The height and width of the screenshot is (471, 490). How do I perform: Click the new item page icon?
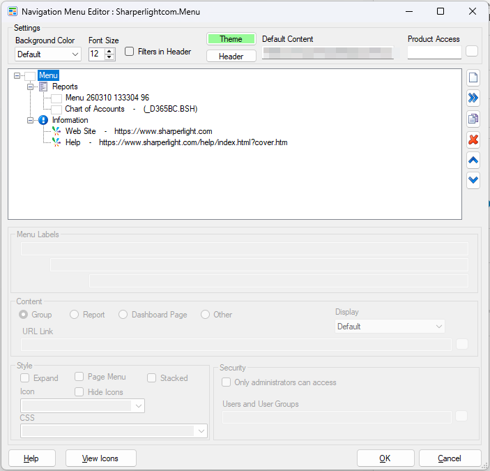pyautogui.click(x=473, y=77)
